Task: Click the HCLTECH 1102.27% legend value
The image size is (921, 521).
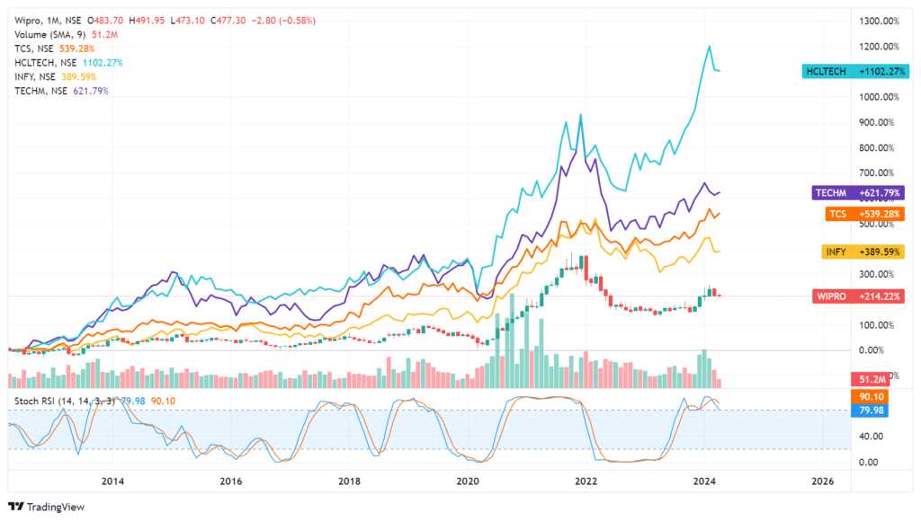Action: (103, 63)
